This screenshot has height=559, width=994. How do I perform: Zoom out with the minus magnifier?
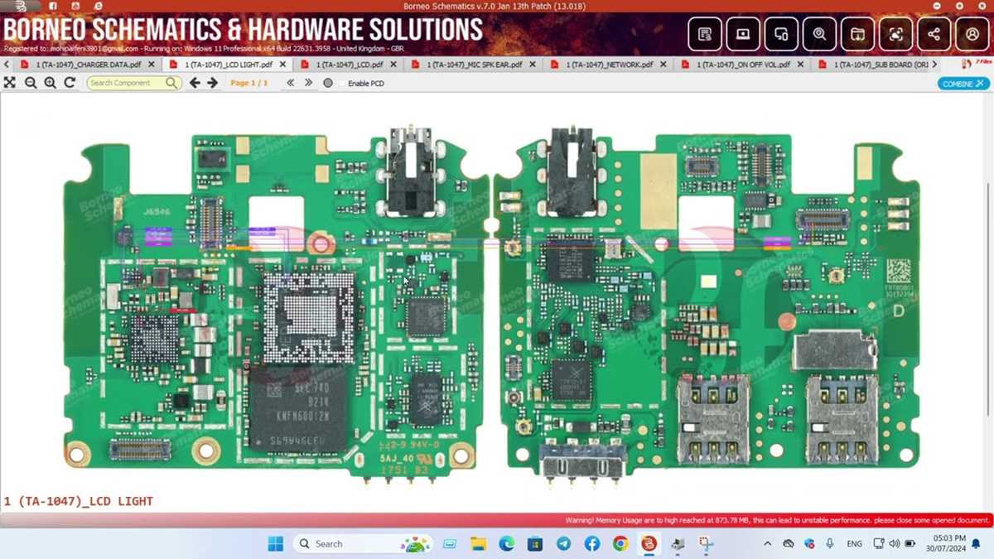point(31,83)
